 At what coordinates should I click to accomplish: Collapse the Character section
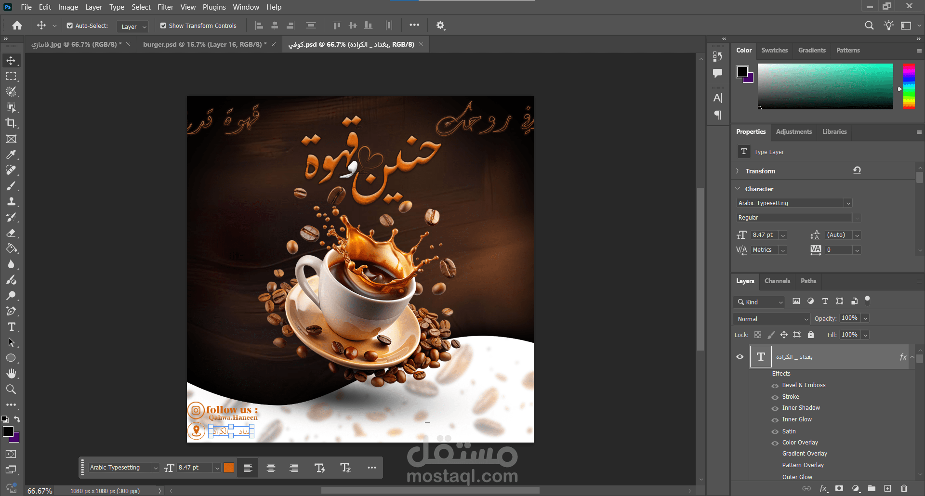pyautogui.click(x=737, y=189)
